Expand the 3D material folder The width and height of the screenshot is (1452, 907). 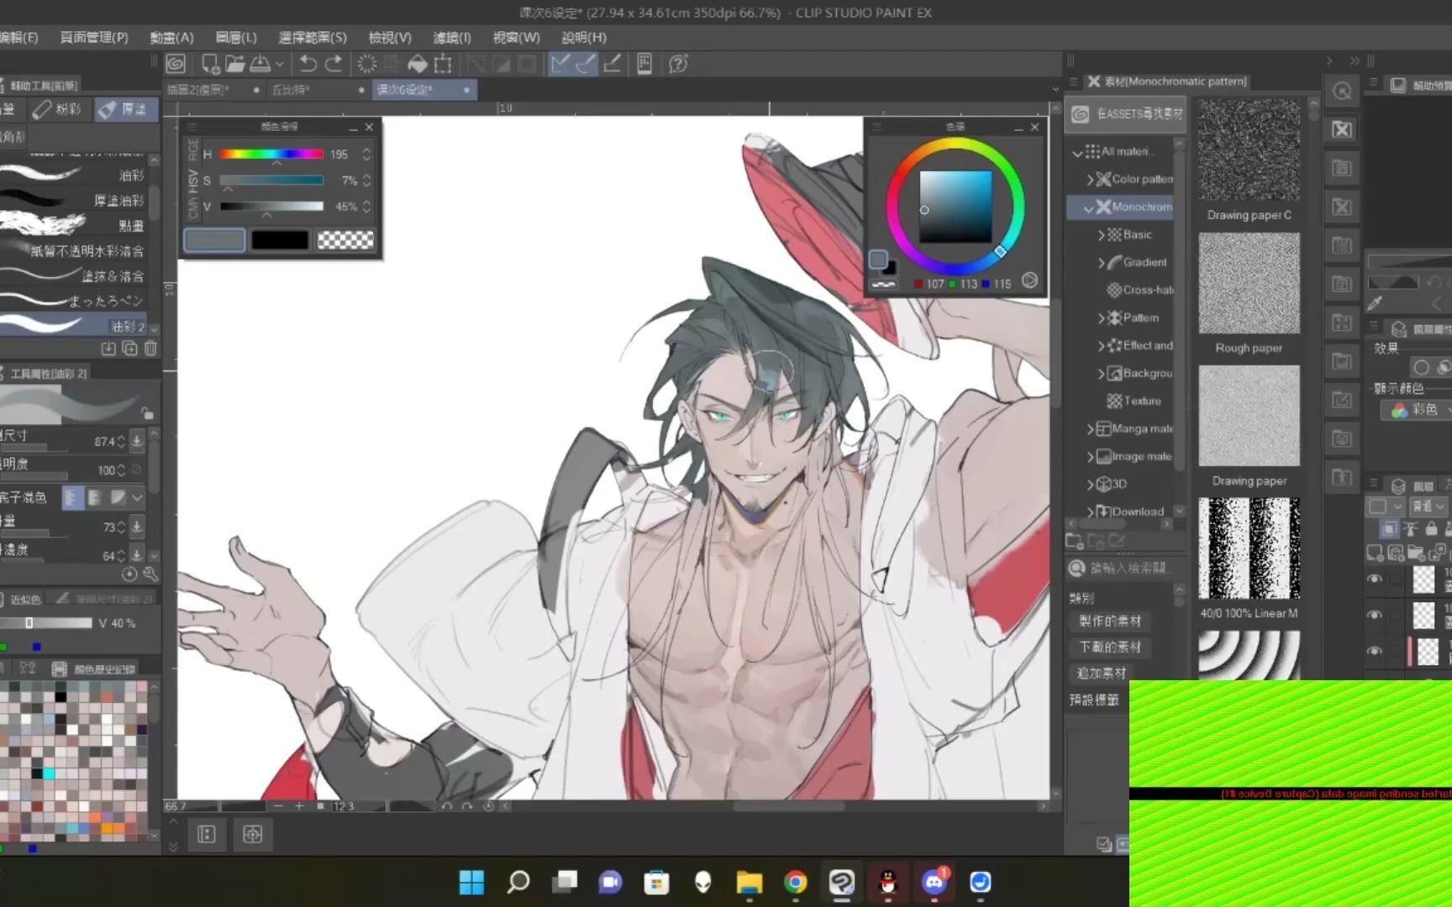click(1091, 485)
